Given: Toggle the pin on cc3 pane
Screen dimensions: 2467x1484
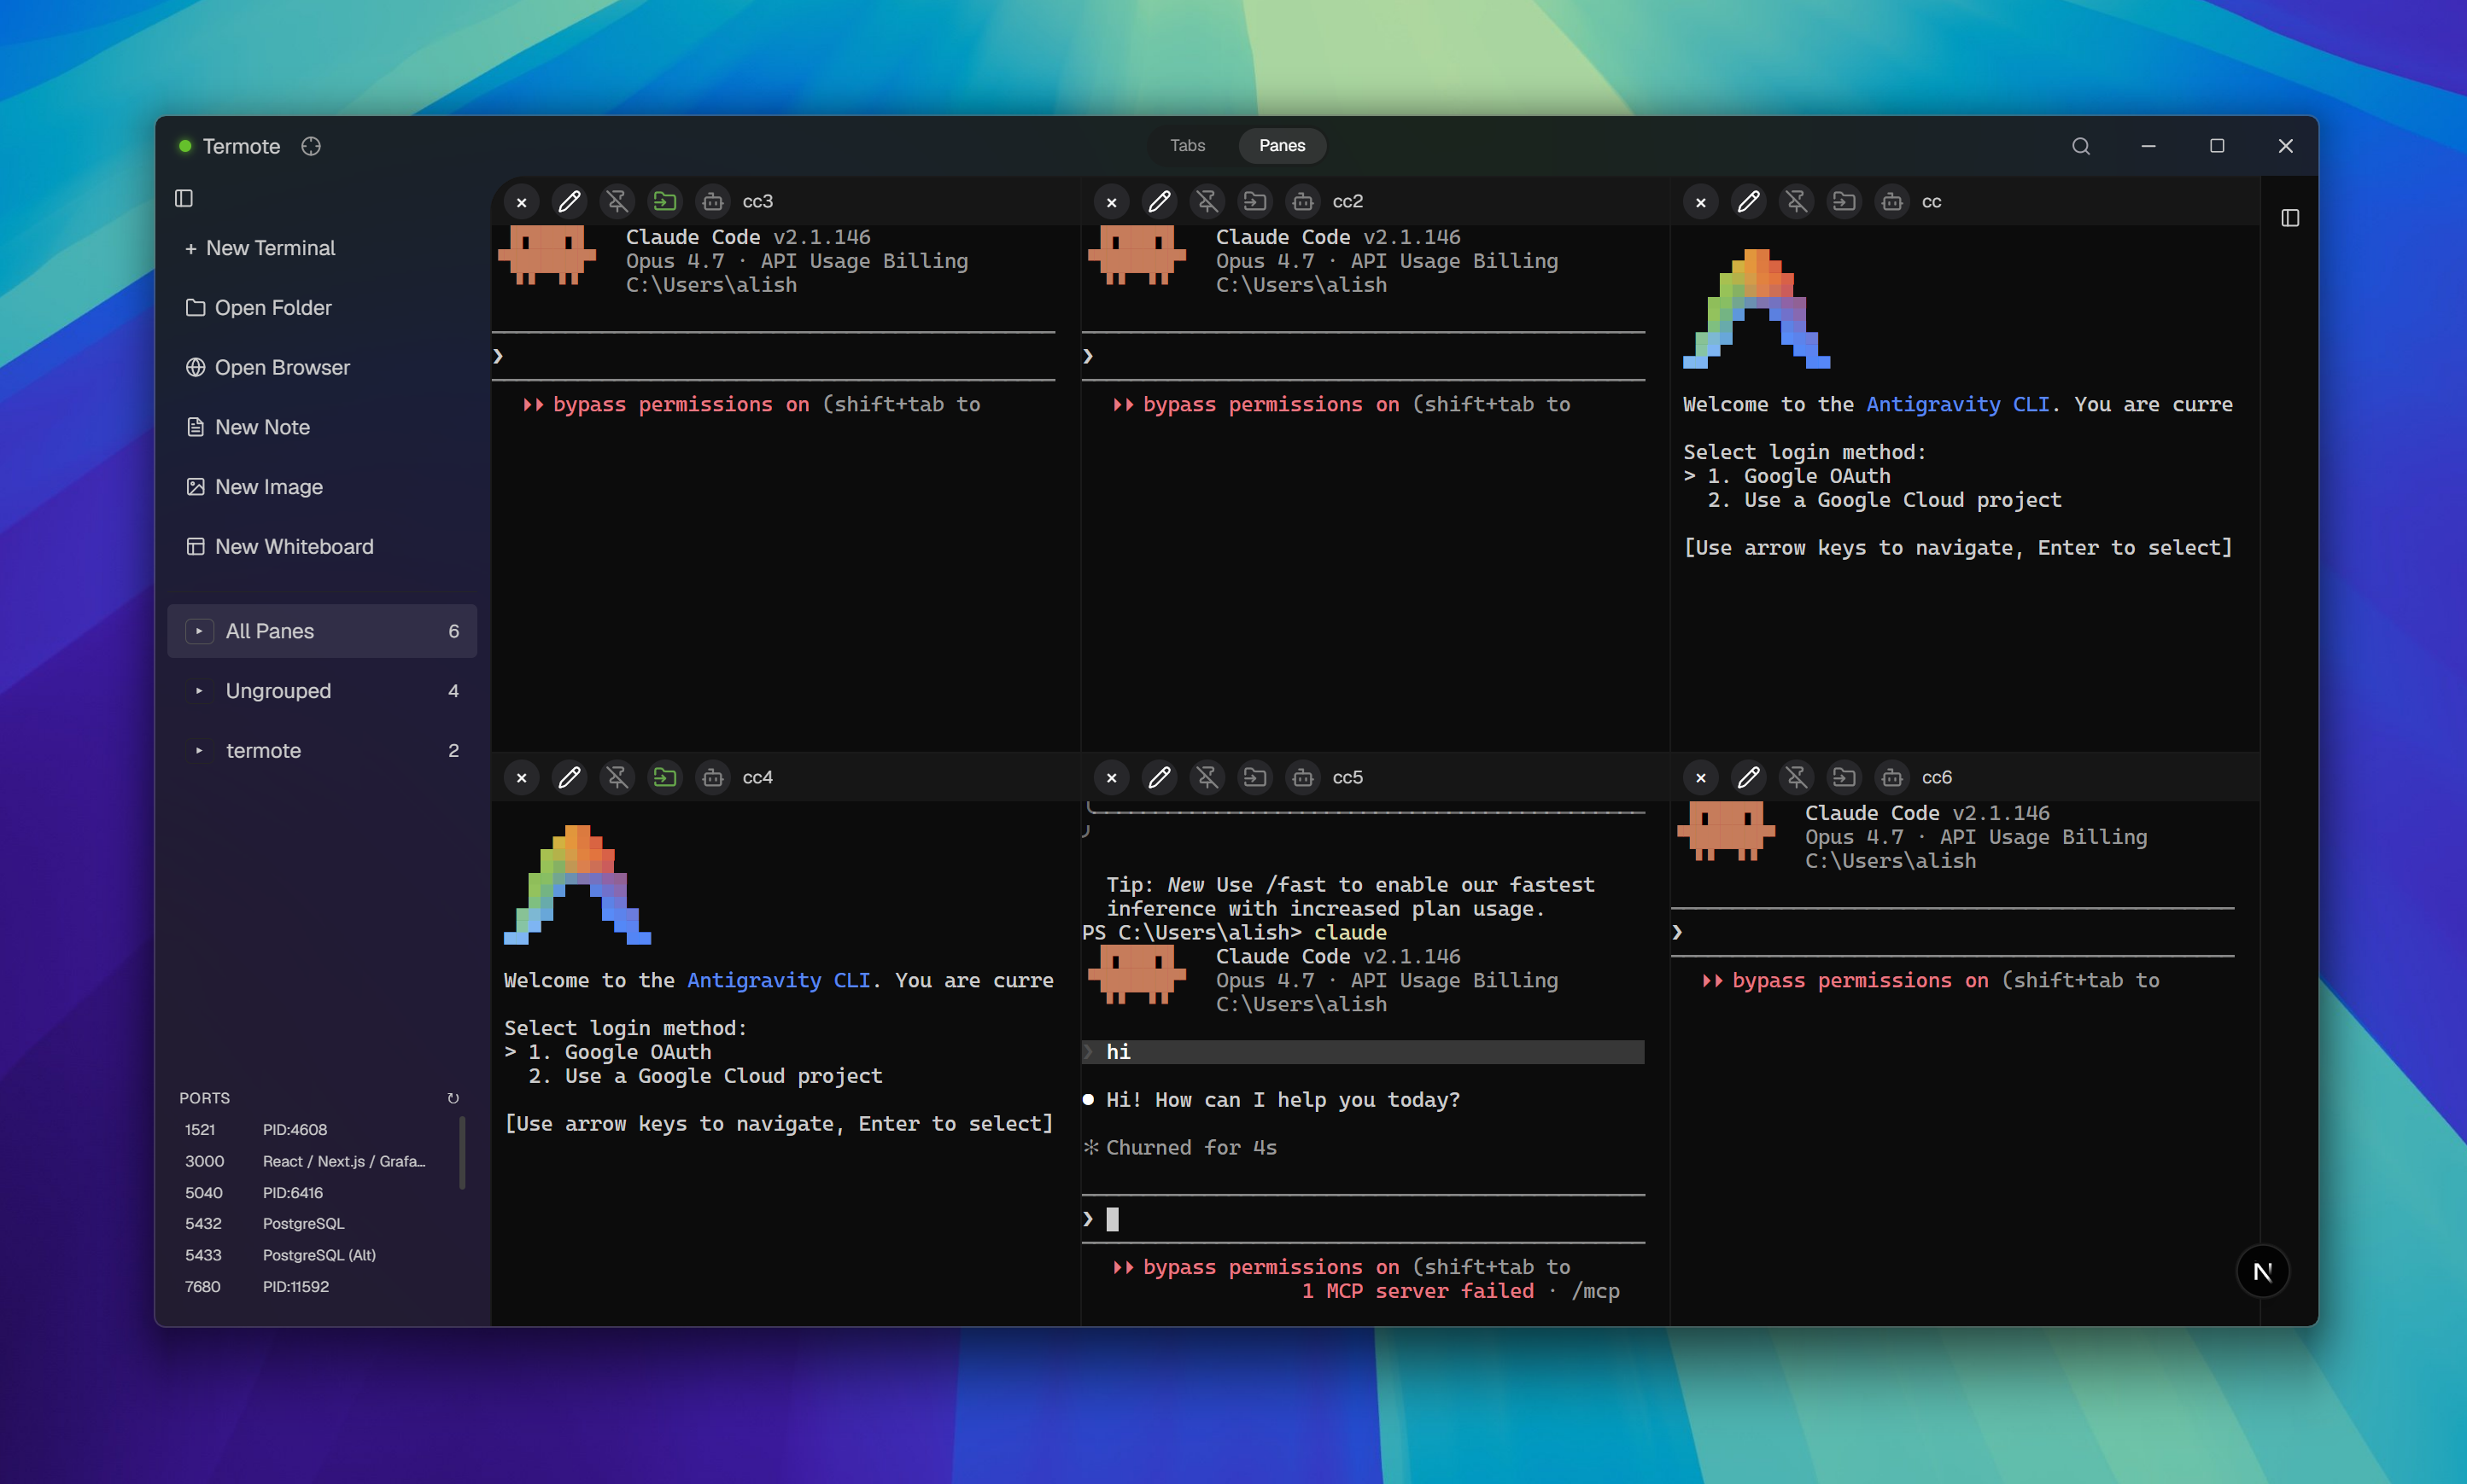Looking at the screenshot, I should coord(617,202).
